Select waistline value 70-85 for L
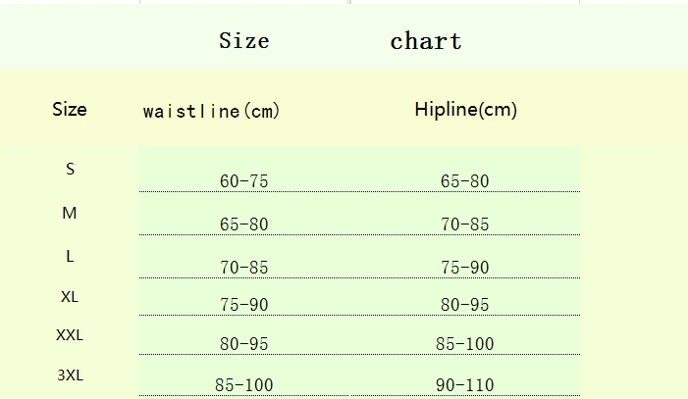The image size is (688, 399). coord(244,268)
